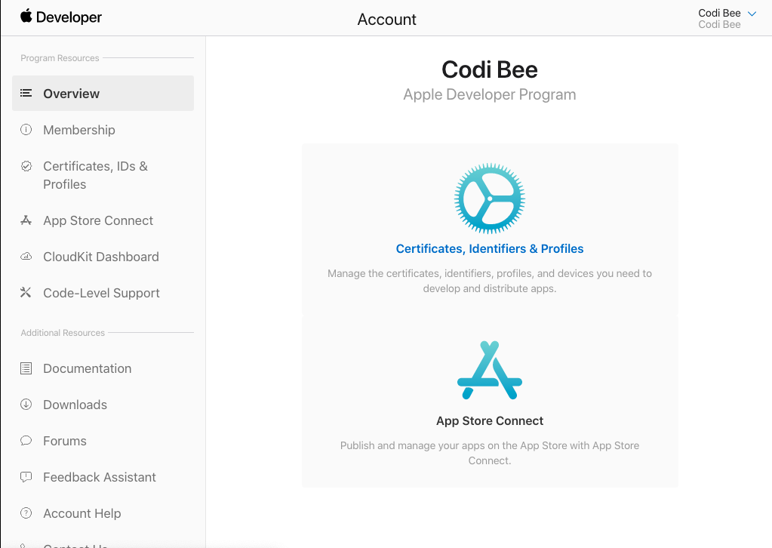Open Certificates, IDs & Profiles via its sidebar icon
This screenshot has width=772, height=548.
[x=26, y=166]
